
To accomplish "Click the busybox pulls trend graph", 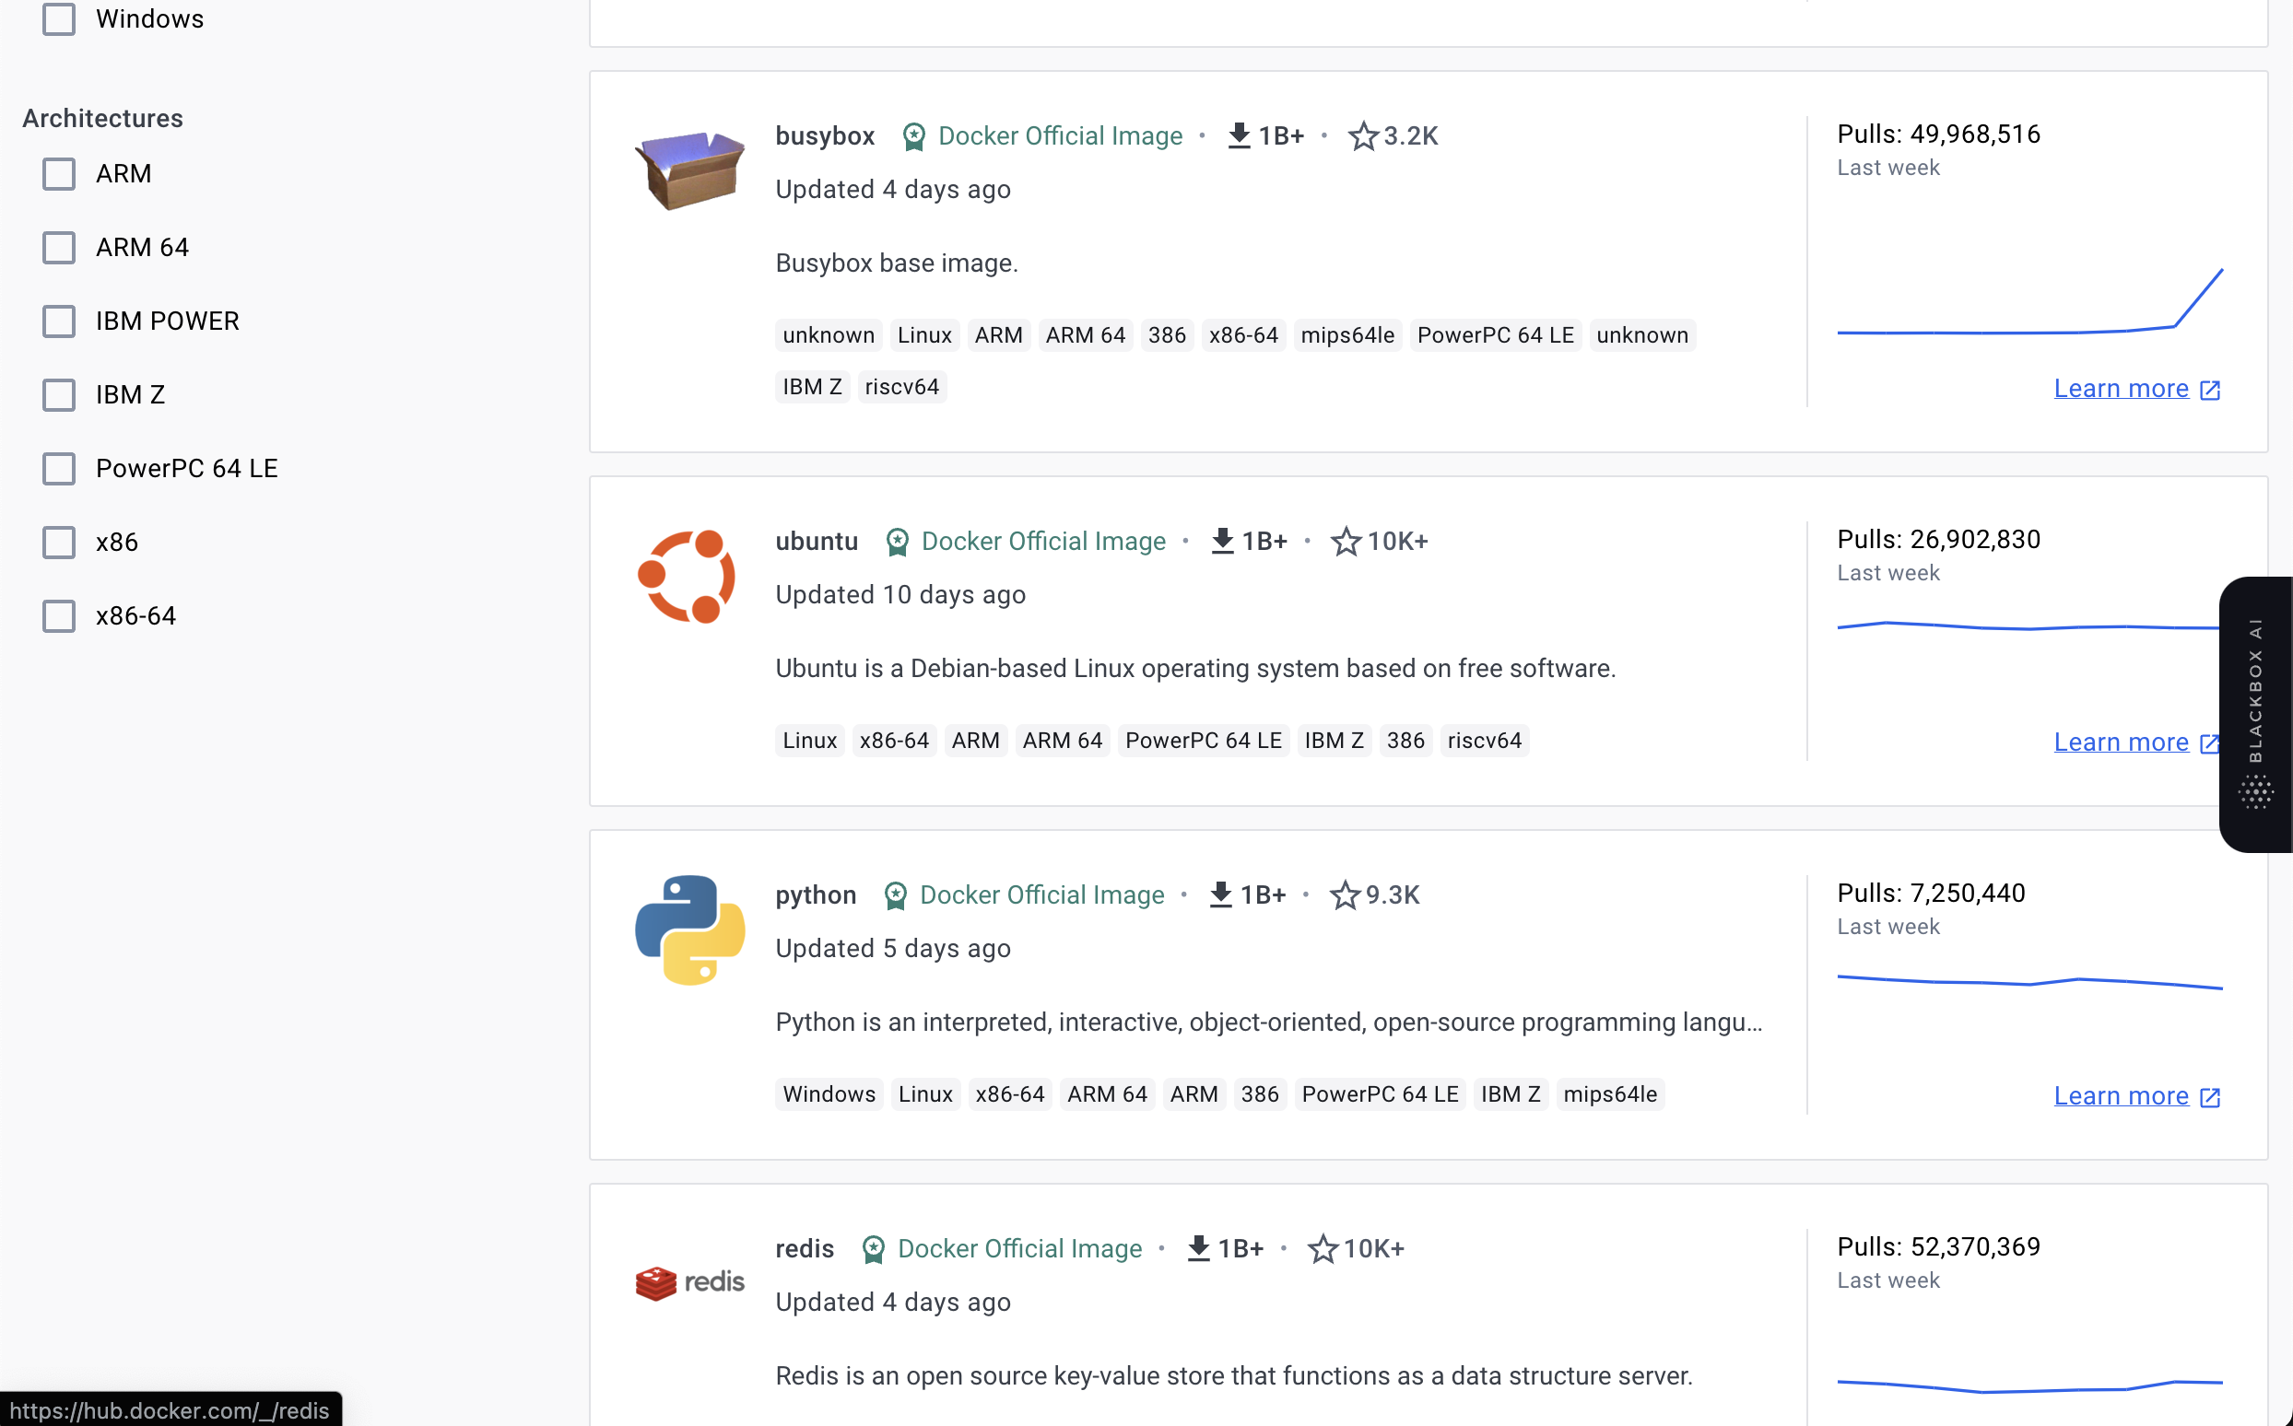I will 2028,302.
